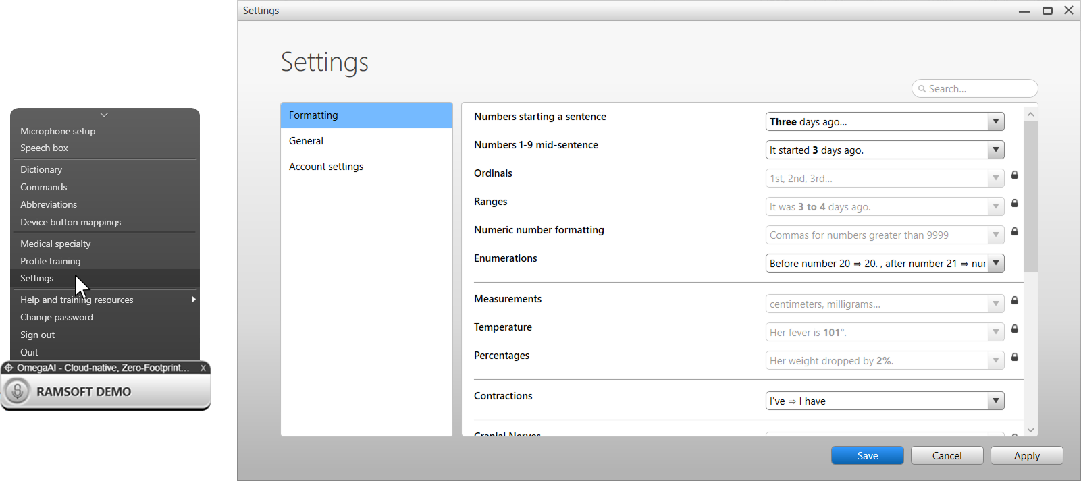This screenshot has height=481, width=1081.
Task: Click lock icon for Numeric number formatting
Action: coord(1014,231)
